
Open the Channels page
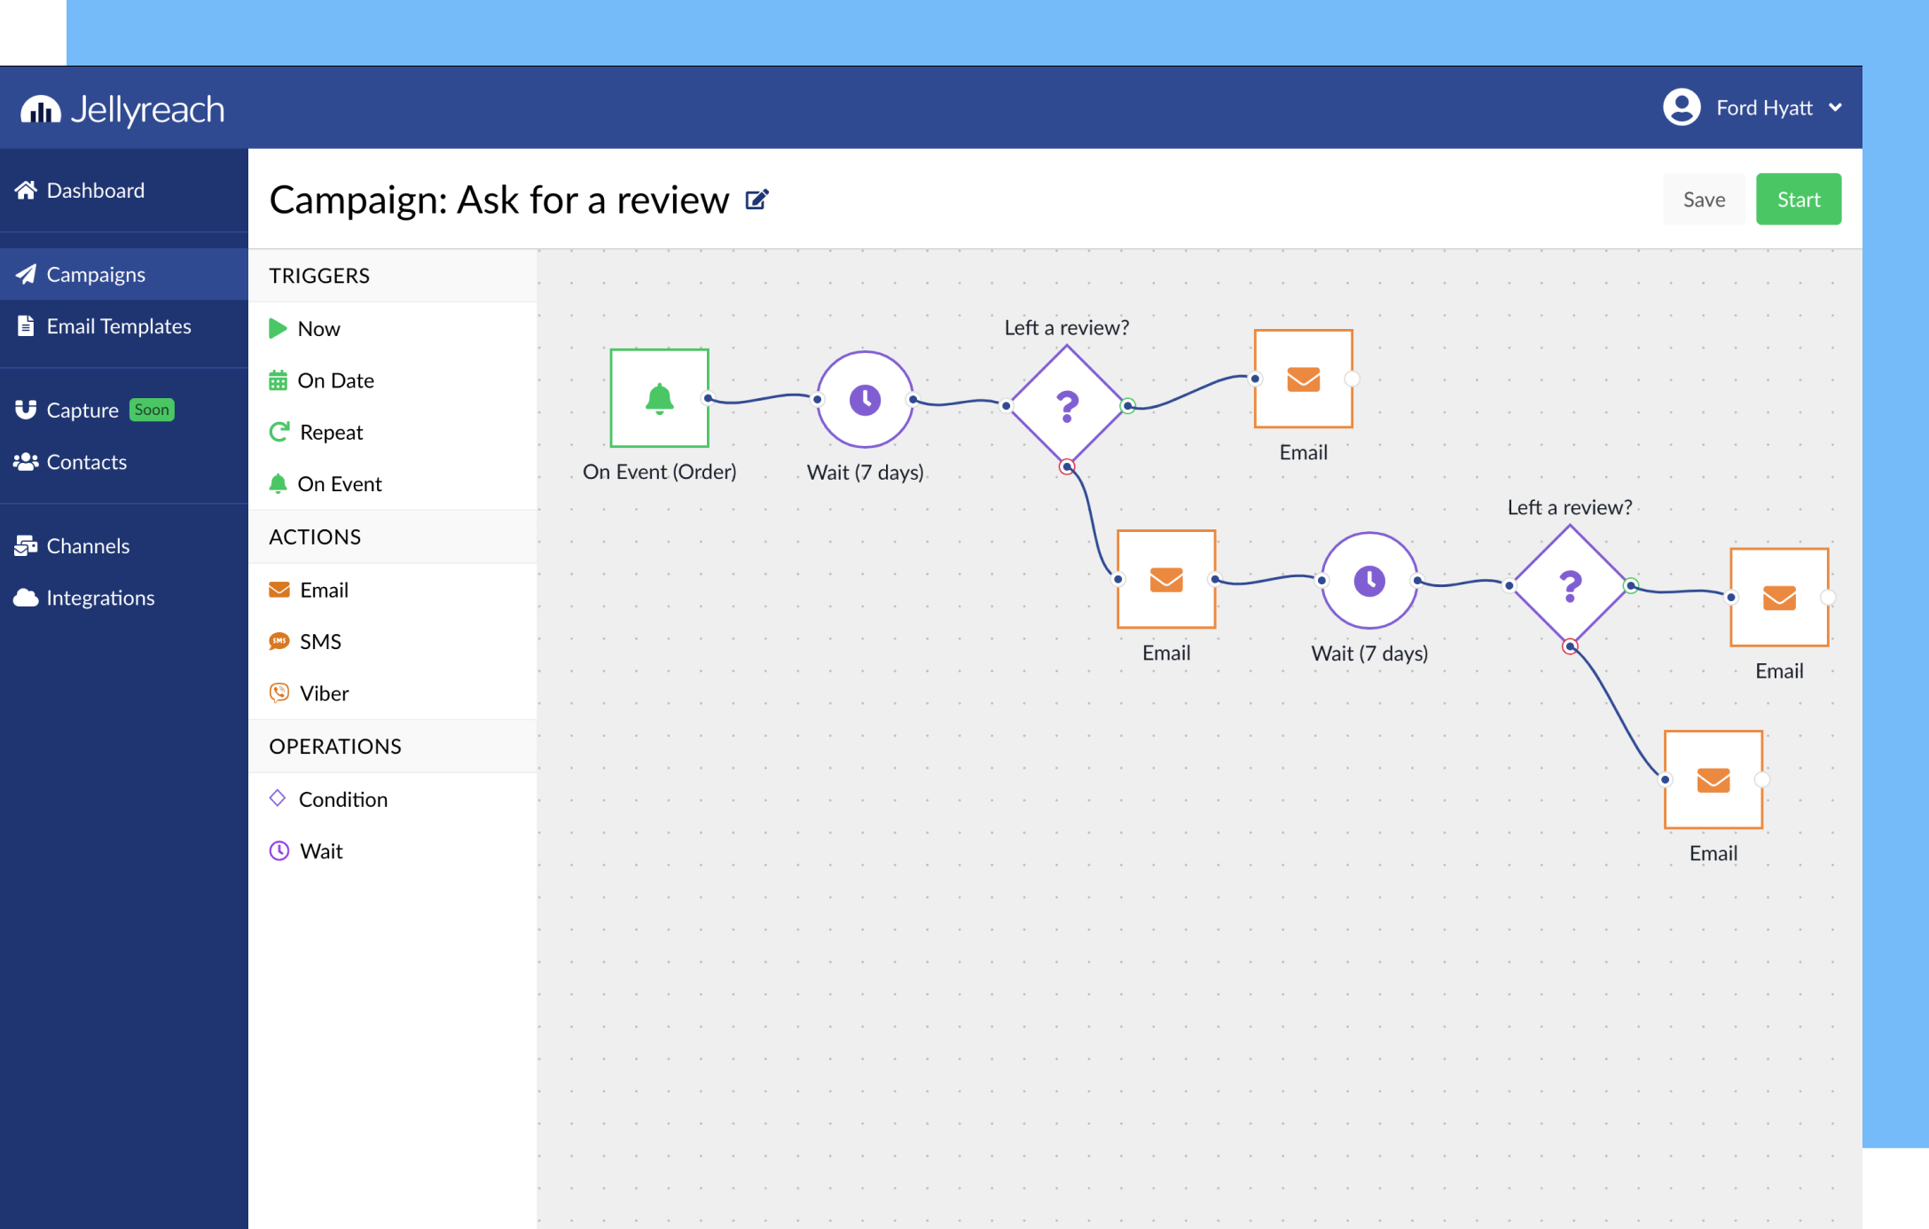pyautogui.click(x=124, y=545)
